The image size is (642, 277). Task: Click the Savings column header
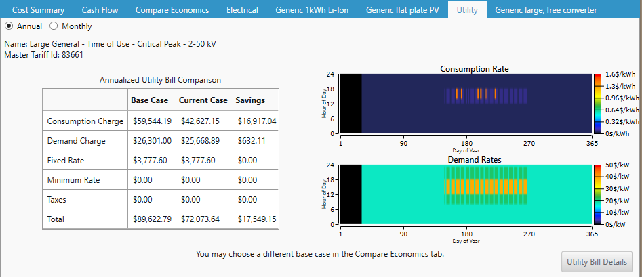pos(250,100)
